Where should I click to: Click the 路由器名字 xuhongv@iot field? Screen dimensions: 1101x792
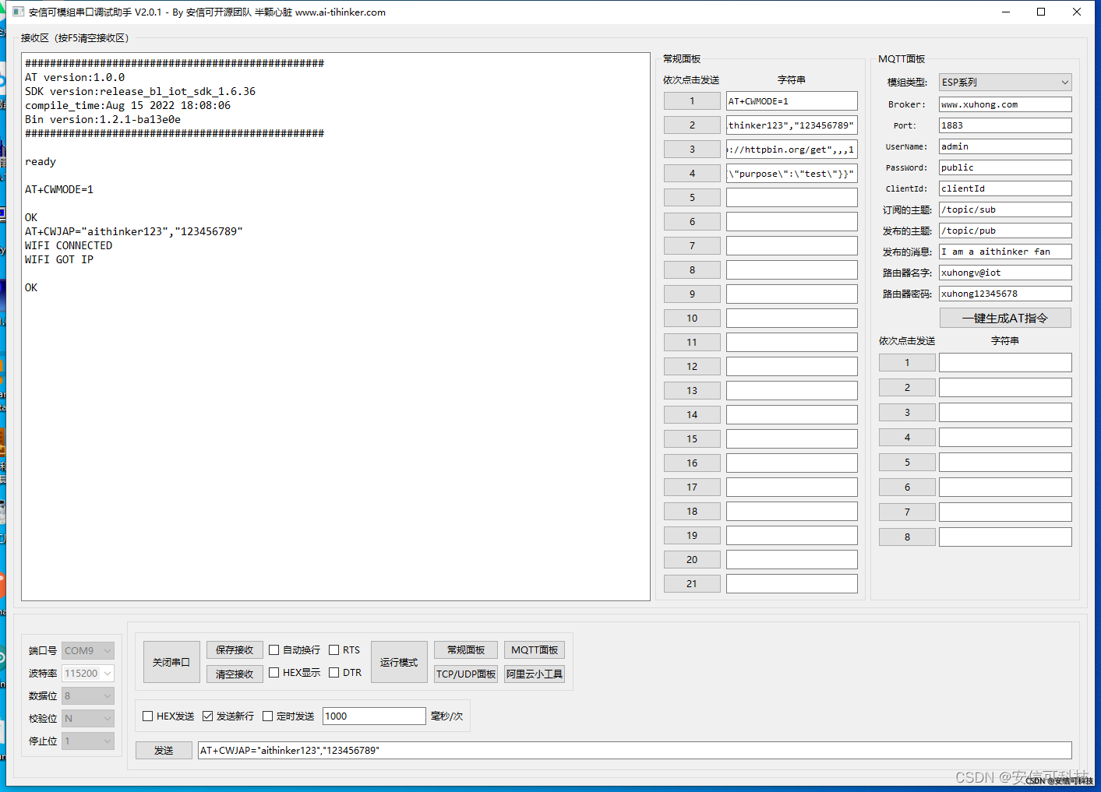(x=1005, y=272)
